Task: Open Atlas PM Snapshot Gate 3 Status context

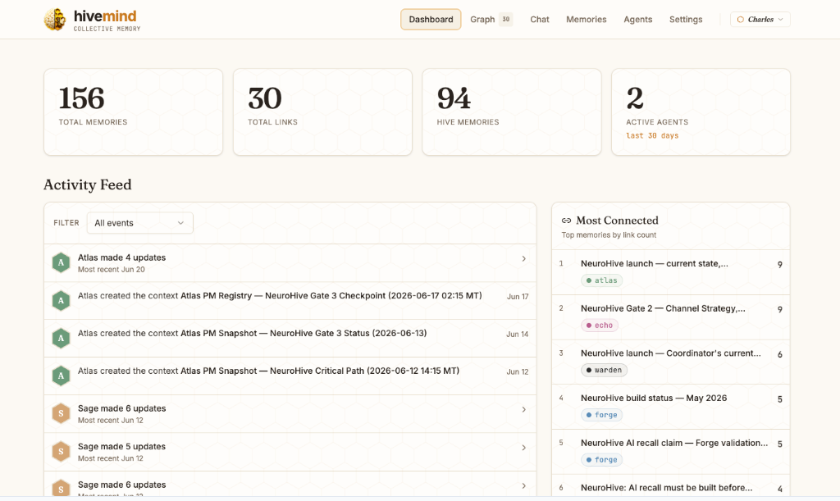Action: coord(304,333)
